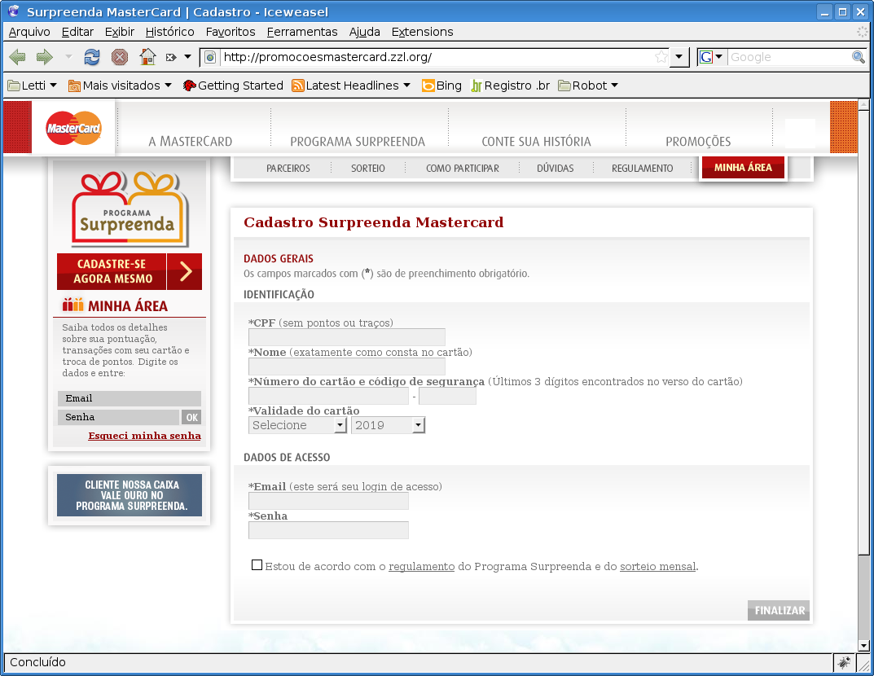Click the CPF input field
This screenshot has height=676, width=874.
click(347, 336)
